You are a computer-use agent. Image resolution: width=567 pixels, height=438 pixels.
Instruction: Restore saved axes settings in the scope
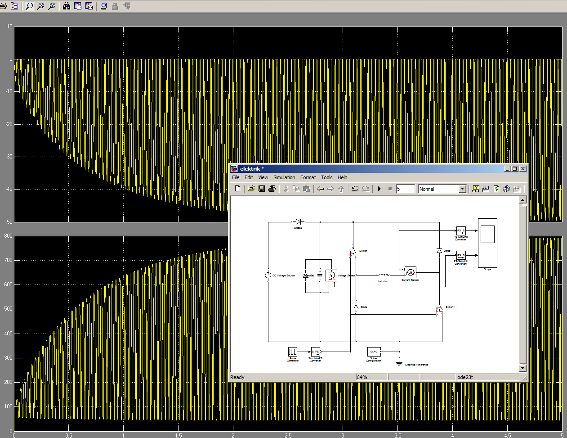(89, 6)
